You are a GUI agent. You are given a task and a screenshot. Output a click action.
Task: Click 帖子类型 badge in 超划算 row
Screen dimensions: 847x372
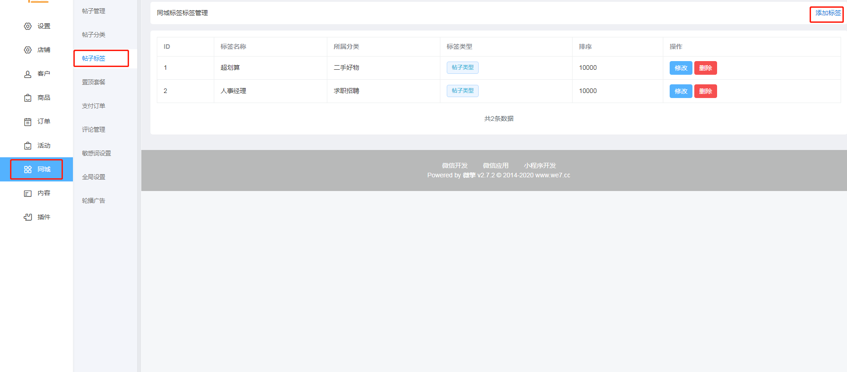click(462, 67)
